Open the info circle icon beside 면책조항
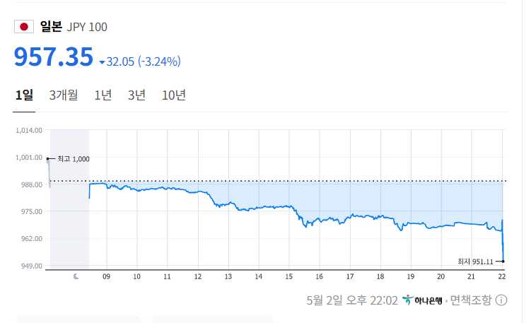Image resolution: width=531 pixels, height=323 pixels. pos(501,300)
